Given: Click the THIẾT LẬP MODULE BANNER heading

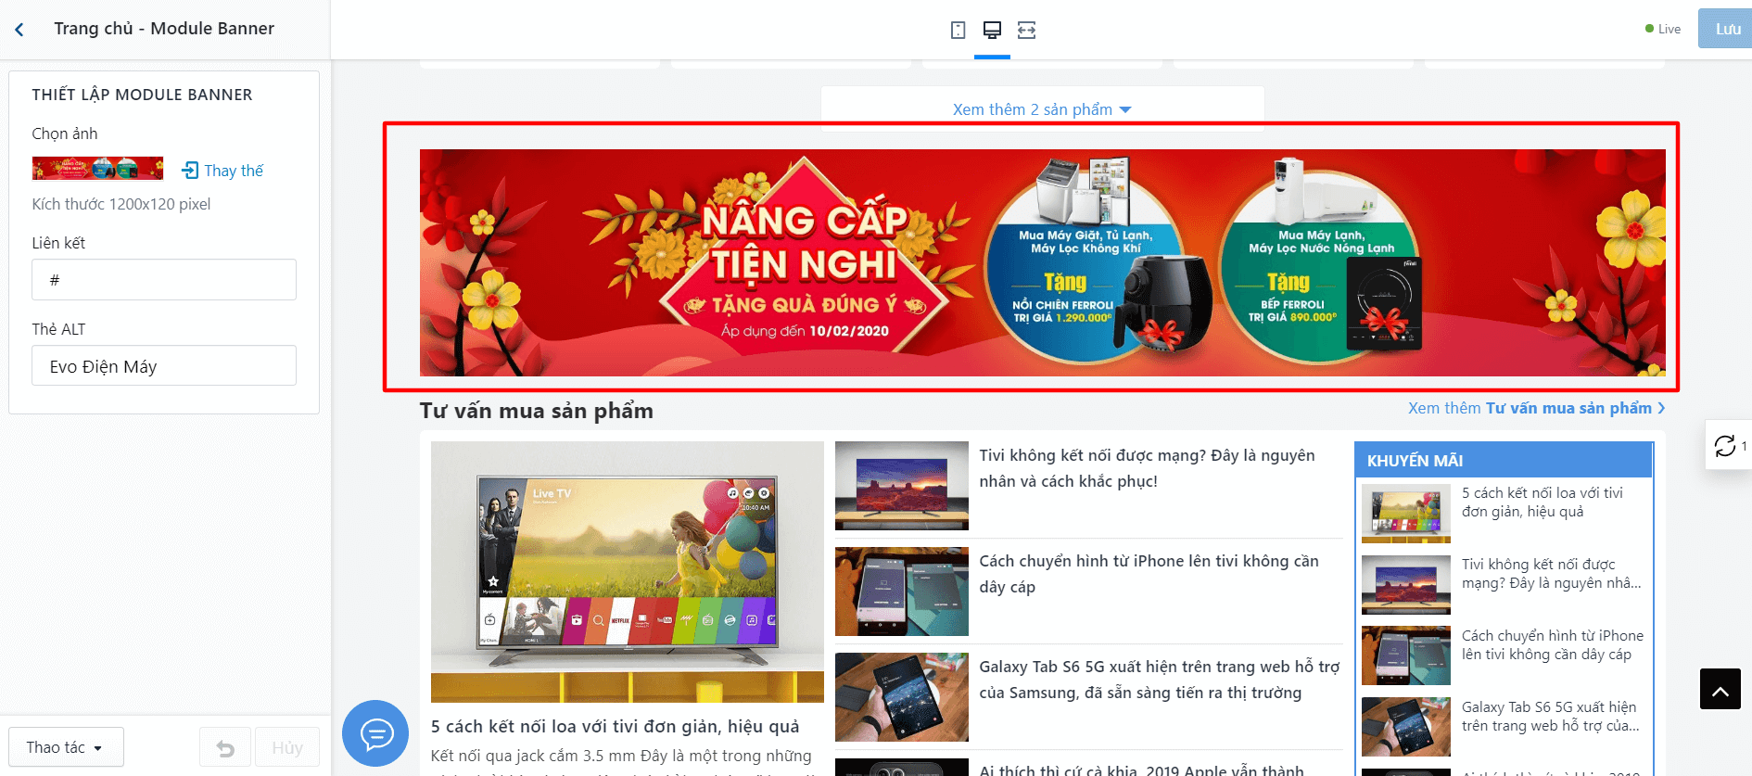Looking at the screenshot, I should pyautogui.click(x=142, y=95).
